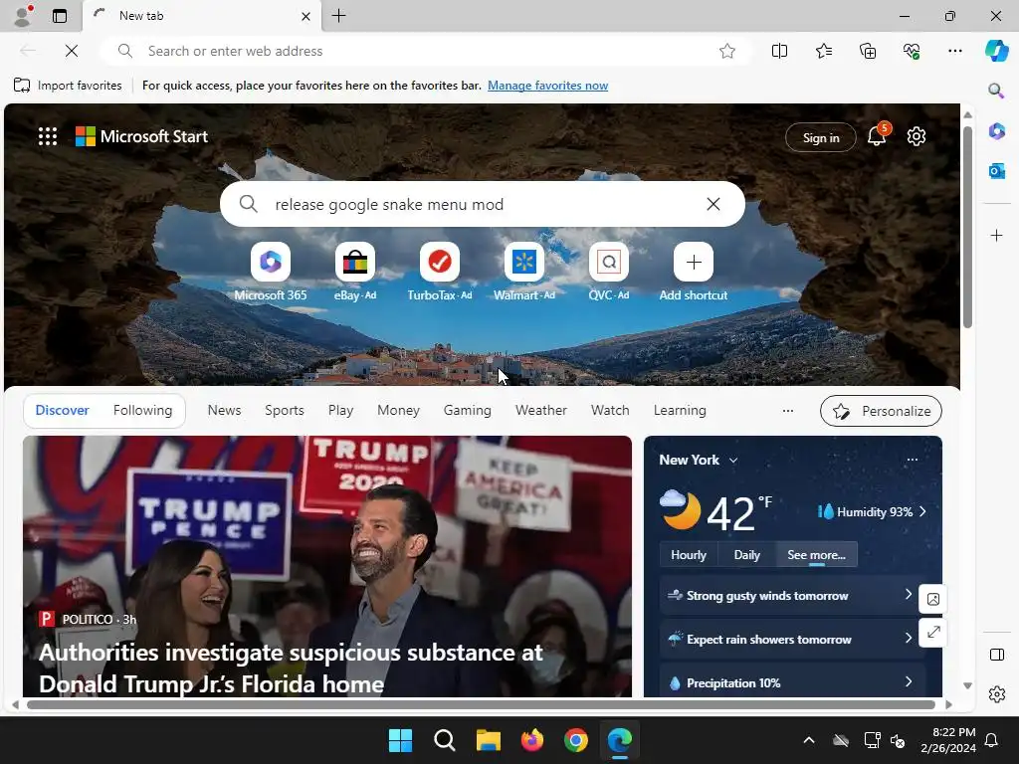1019x764 pixels.
Task: Add this page to favorites star
Action: point(727,51)
